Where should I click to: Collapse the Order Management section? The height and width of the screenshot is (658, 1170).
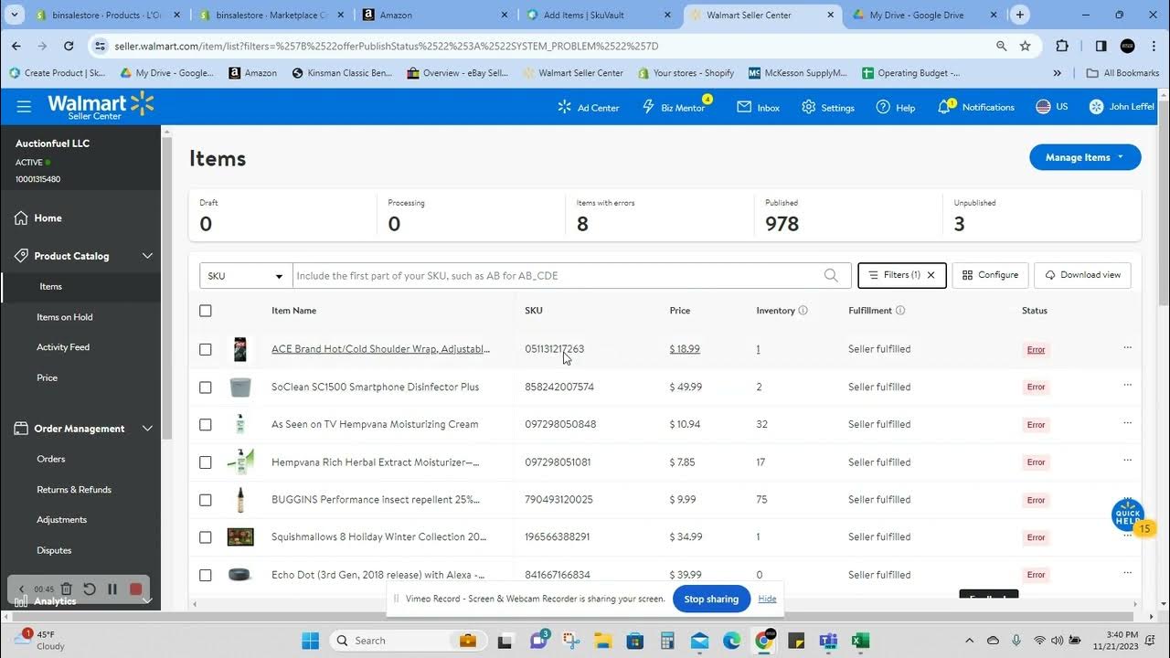coord(147,429)
